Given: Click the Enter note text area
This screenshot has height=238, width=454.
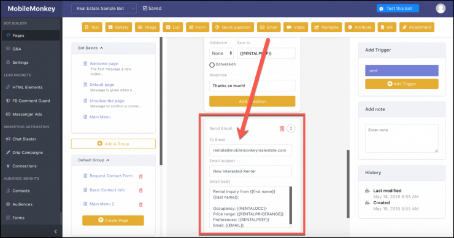Looking at the screenshot, I should coord(402,138).
